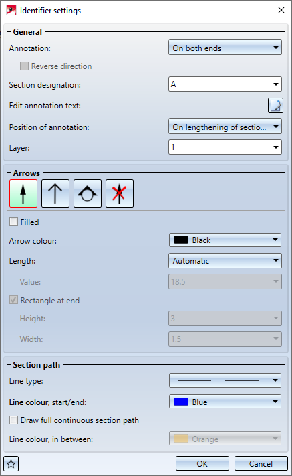Choose the open line arrow style
Screen dimensions: 292x476
[55, 193]
